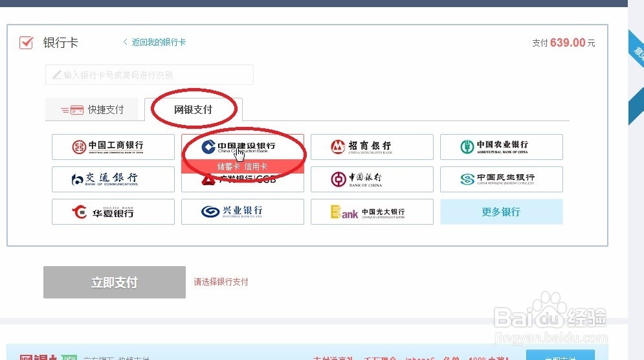The width and height of the screenshot is (644, 360).
Task: Click the bank card number input field
Action: 150,75
